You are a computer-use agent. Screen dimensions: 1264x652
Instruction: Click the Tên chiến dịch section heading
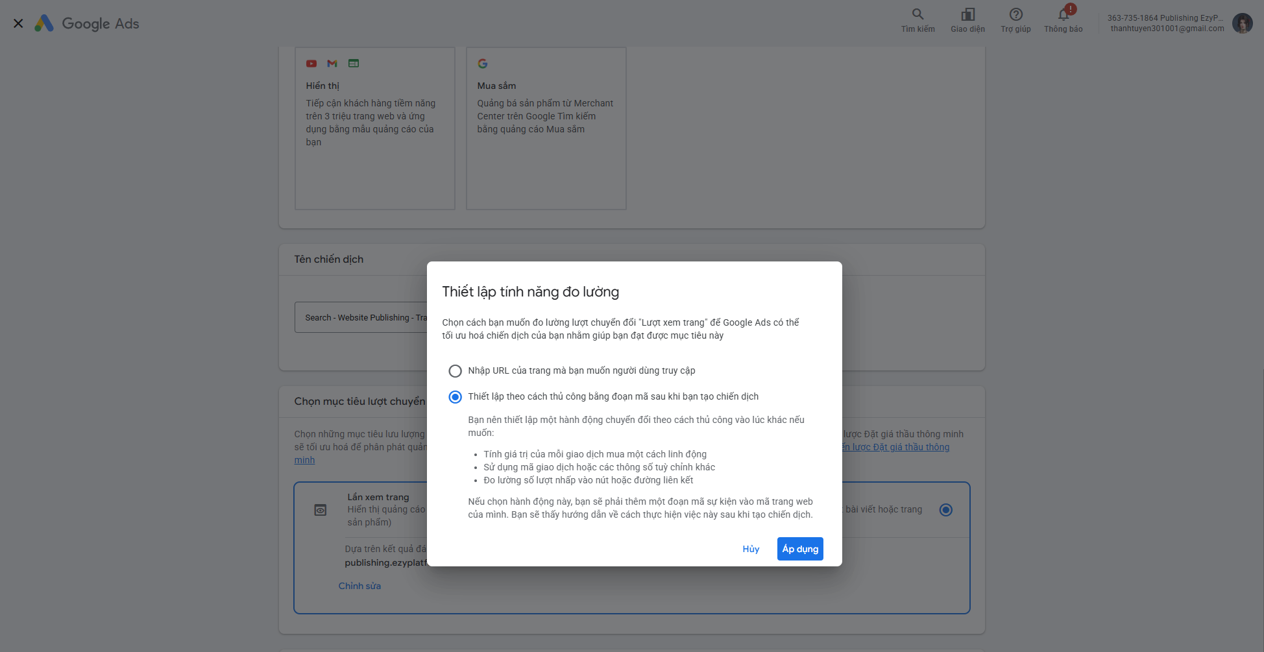[329, 260]
